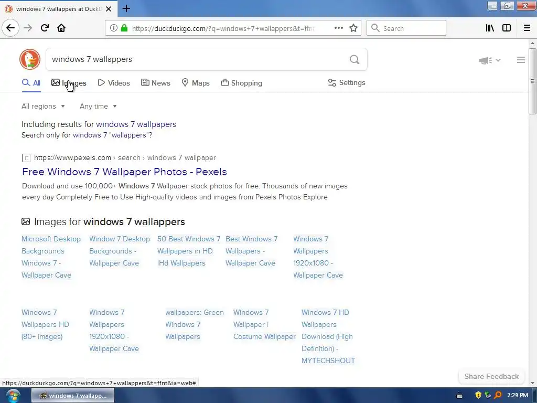Screen dimensions: 537x403
Task: Click the DuckDuckGo logo
Action: [30, 59]
